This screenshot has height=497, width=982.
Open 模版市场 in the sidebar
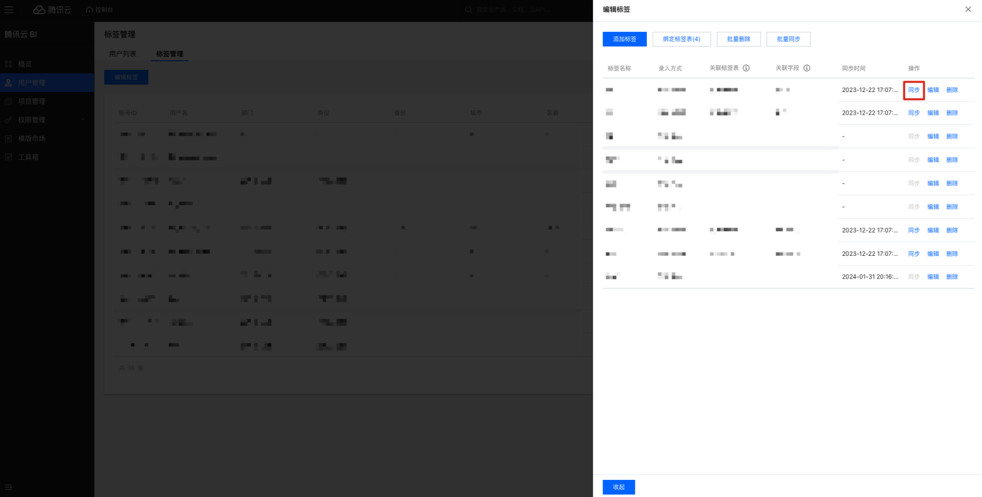[47, 139]
